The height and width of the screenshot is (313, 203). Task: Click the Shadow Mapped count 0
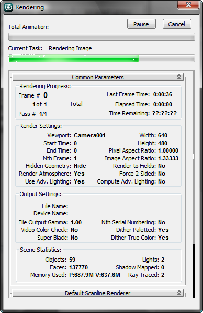163,267
